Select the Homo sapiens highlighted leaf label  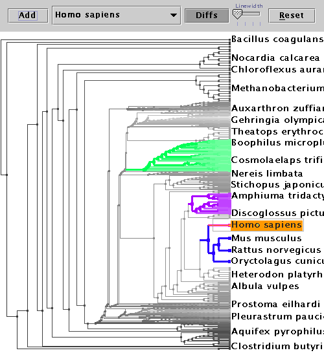point(267,225)
